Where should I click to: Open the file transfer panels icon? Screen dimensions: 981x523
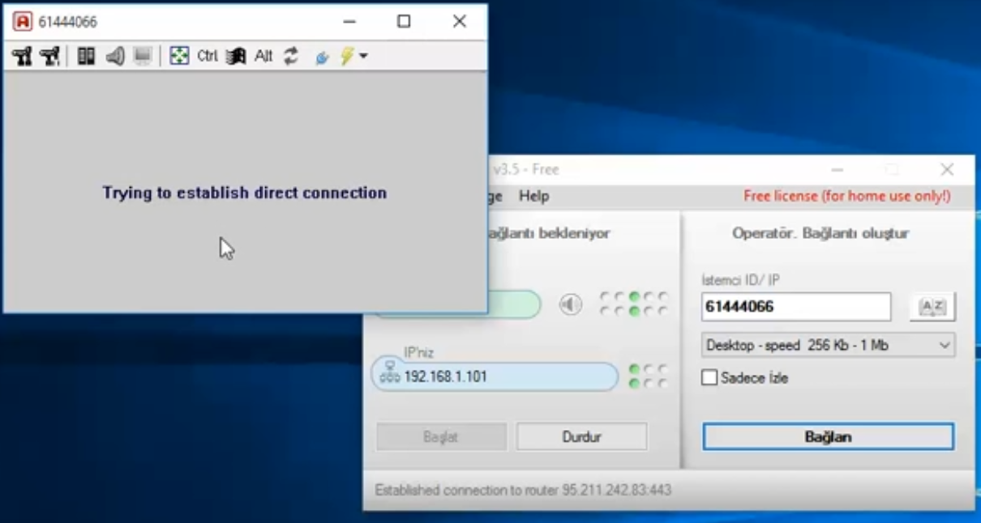86,57
